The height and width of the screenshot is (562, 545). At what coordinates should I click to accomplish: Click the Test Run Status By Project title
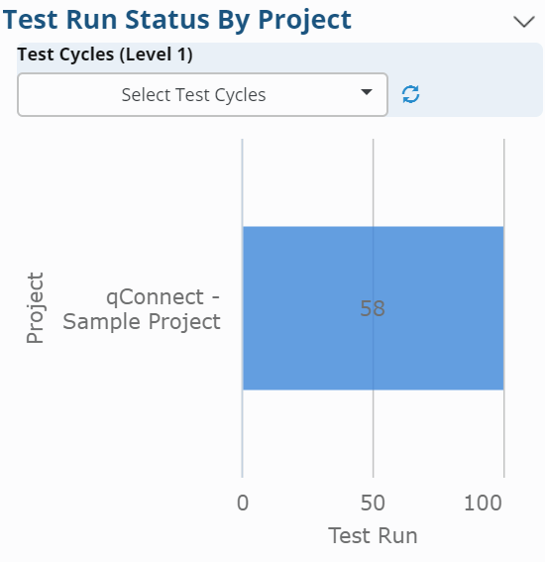(x=177, y=20)
